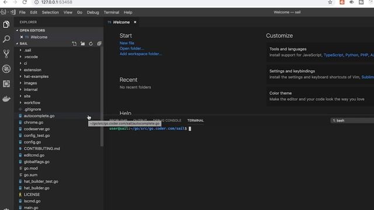Close the Welcome editor tab
This screenshot has height=210, width=374.
click(x=135, y=22)
